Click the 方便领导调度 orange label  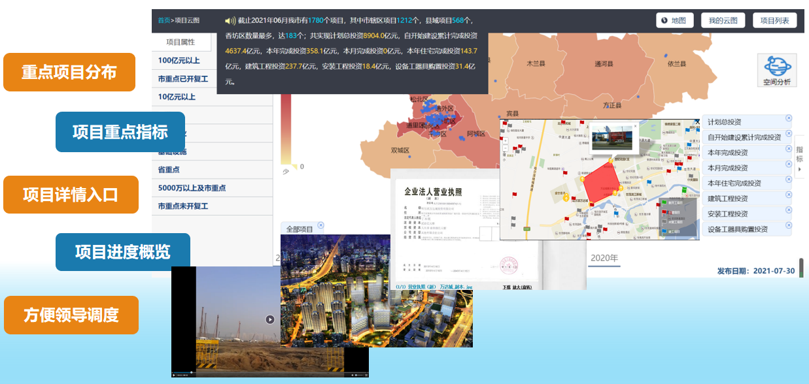click(x=71, y=315)
